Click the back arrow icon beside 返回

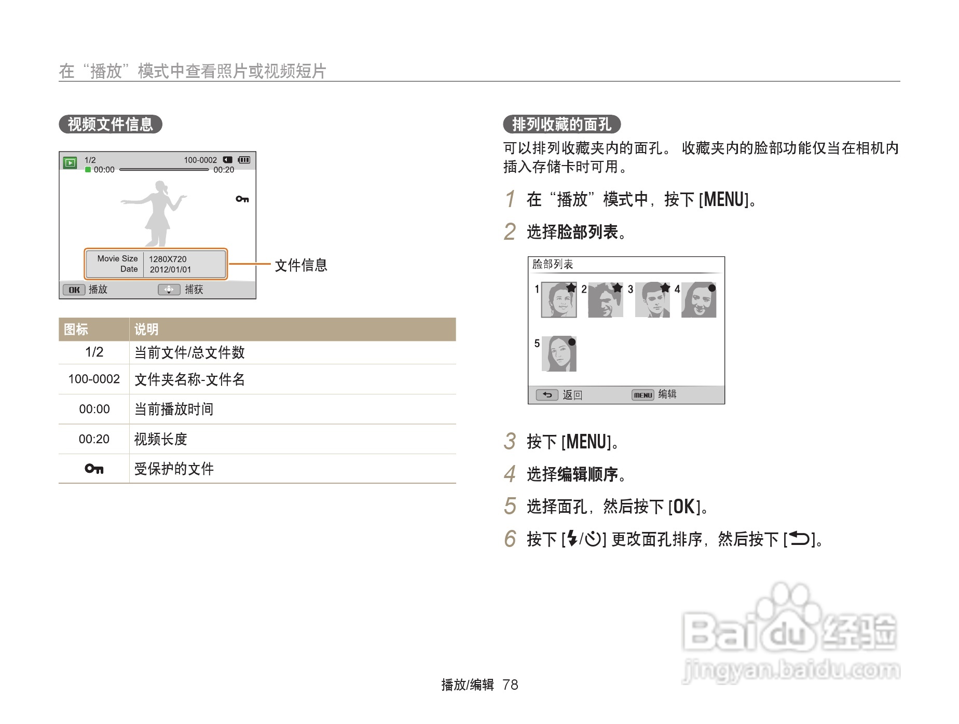tap(547, 395)
